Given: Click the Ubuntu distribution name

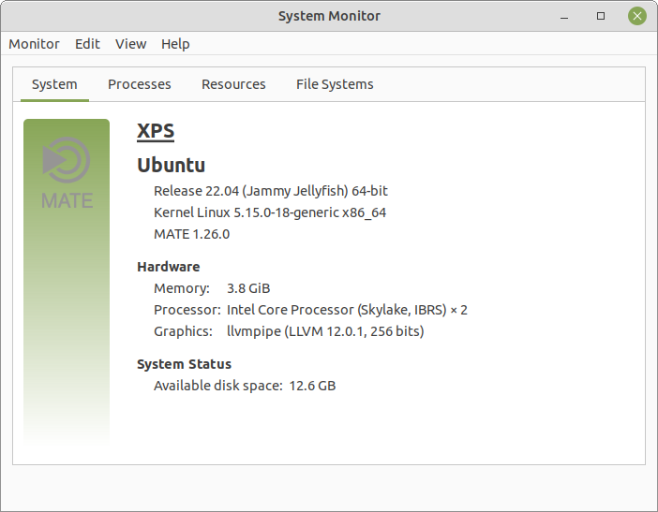Looking at the screenshot, I should (172, 165).
